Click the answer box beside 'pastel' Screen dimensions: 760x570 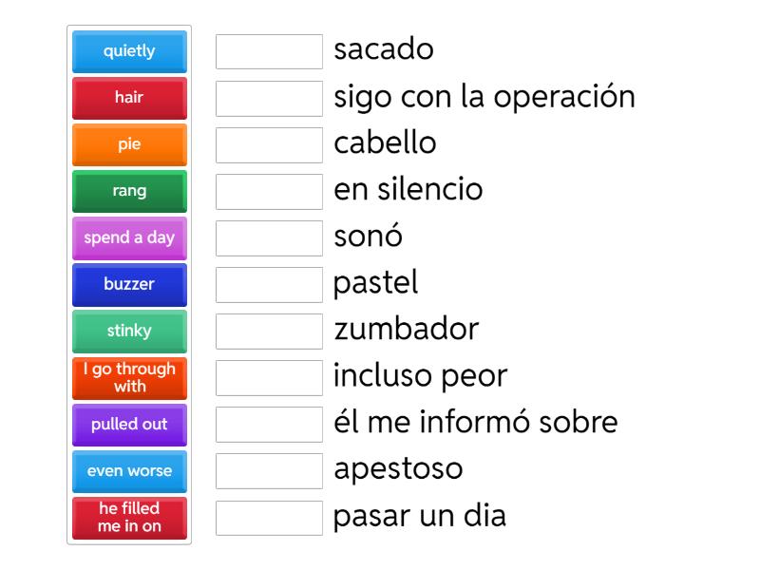coord(269,284)
